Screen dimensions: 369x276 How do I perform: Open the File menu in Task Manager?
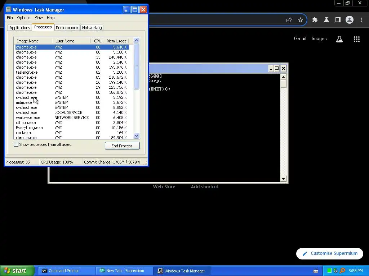pos(10,18)
